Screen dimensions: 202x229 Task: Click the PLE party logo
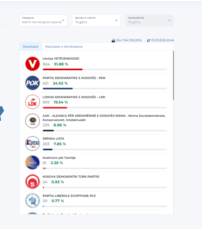(x=32, y=201)
